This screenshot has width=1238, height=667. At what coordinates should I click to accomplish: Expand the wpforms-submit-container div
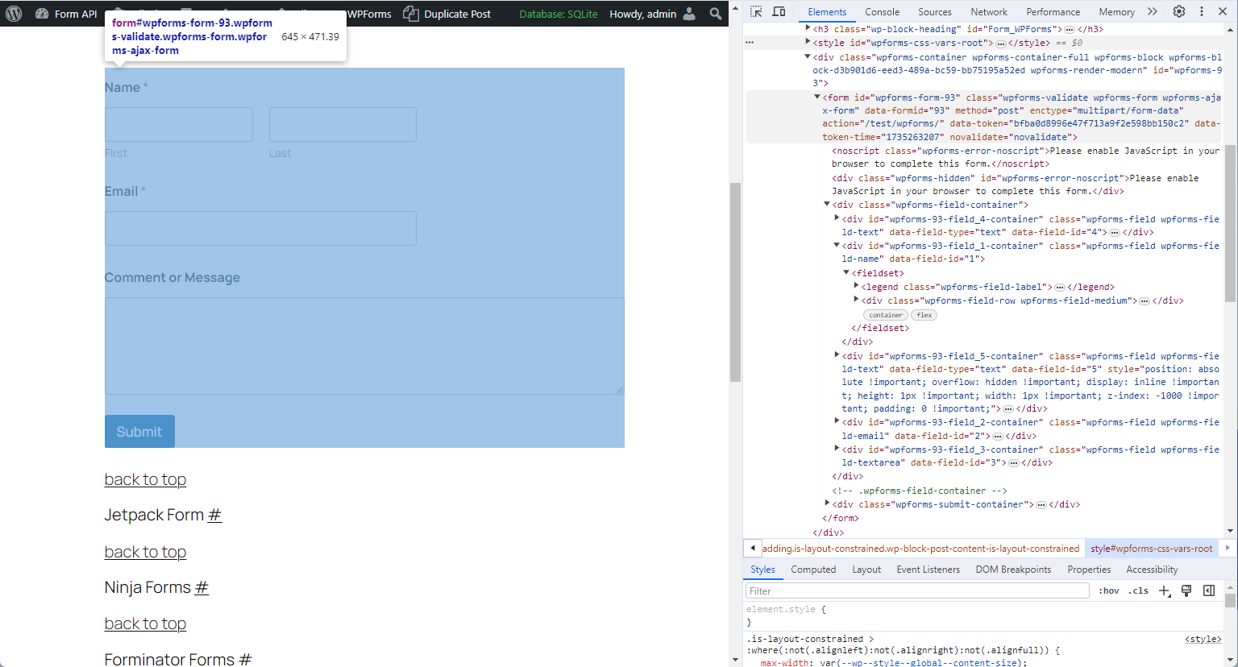tap(828, 503)
